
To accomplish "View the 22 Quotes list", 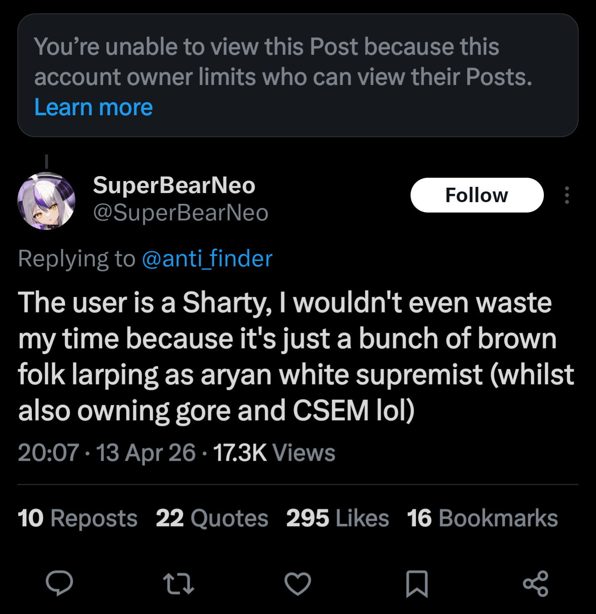I will pos(212,518).
